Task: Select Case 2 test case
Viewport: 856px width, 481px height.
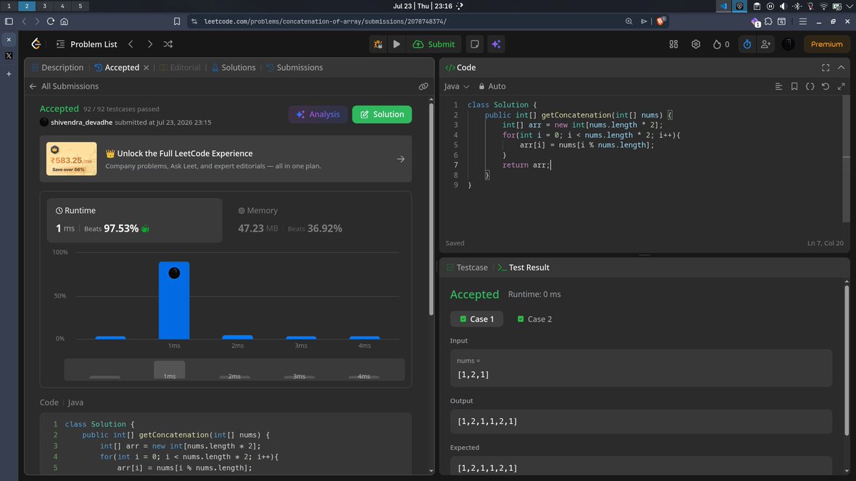Action: (x=534, y=319)
